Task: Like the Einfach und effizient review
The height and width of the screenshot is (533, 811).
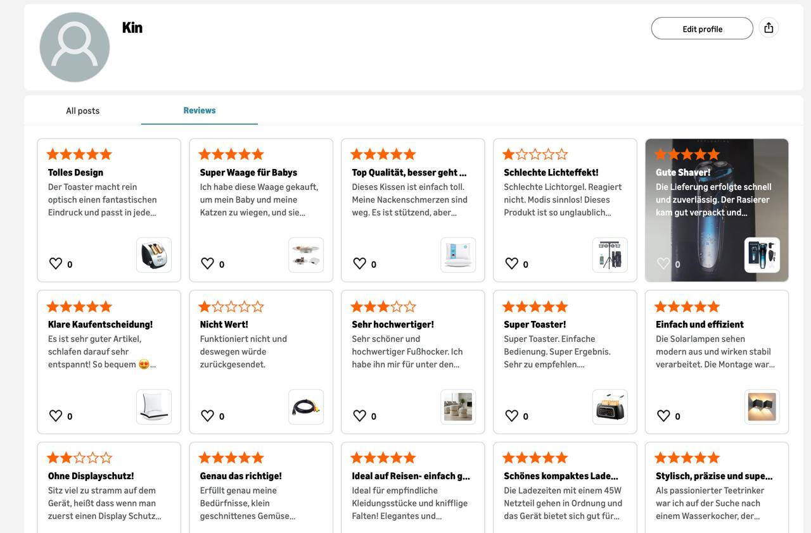Action: (x=663, y=416)
